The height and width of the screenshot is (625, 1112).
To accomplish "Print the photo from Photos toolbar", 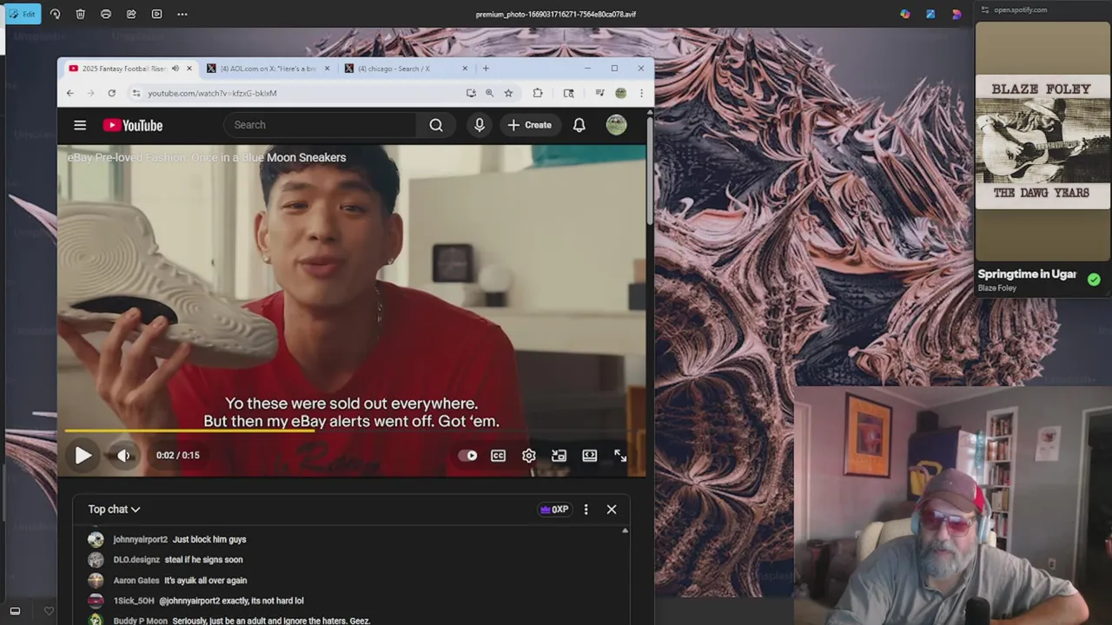I will click(105, 14).
